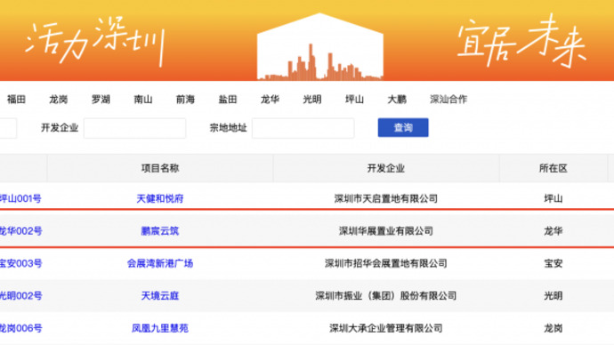Select the 福田 district tab
This screenshot has height=345, width=614.
pyautogui.click(x=16, y=100)
